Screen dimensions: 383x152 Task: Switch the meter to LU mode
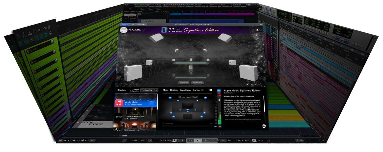point(219,93)
